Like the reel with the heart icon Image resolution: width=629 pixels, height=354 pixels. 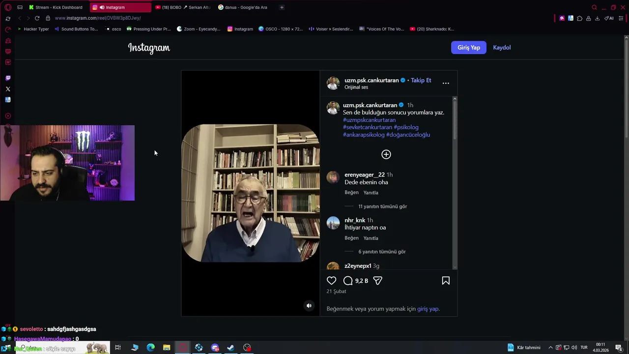pos(332,281)
